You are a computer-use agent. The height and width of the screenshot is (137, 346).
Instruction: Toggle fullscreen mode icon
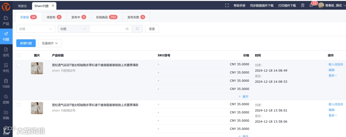(x=227, y=5)
